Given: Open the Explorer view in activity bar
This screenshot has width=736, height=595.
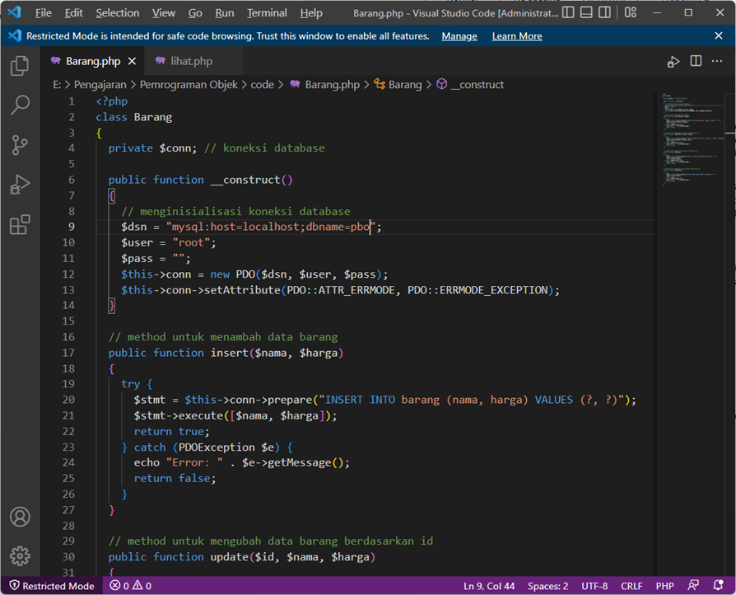Looking at the screenshot, I should pos(20,67).
